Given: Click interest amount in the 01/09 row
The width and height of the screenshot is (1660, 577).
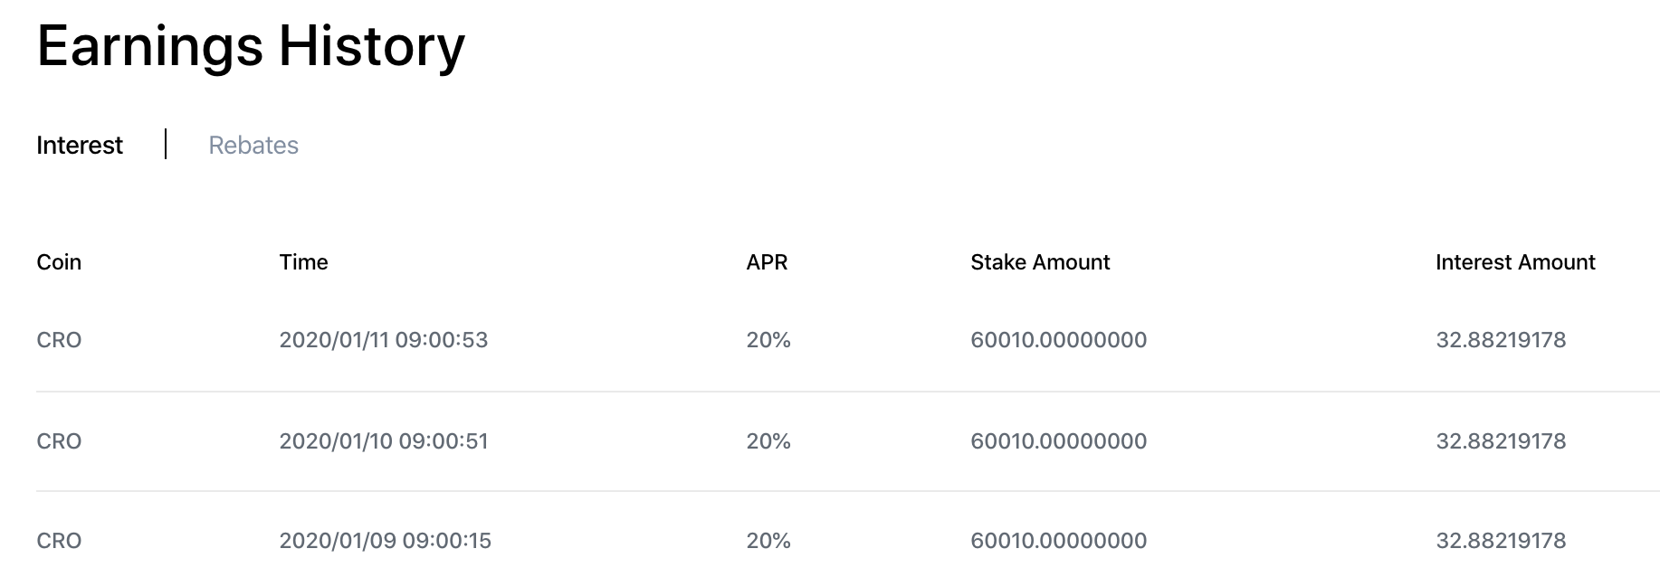Looking at the screenshot, I should 1501,541.
